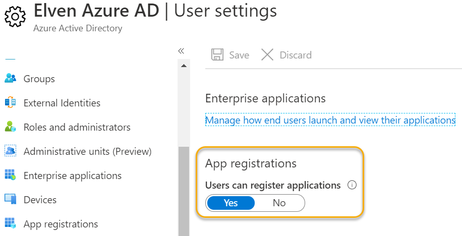Click the sidebar scroll up arrow

[x=184, y=66]
